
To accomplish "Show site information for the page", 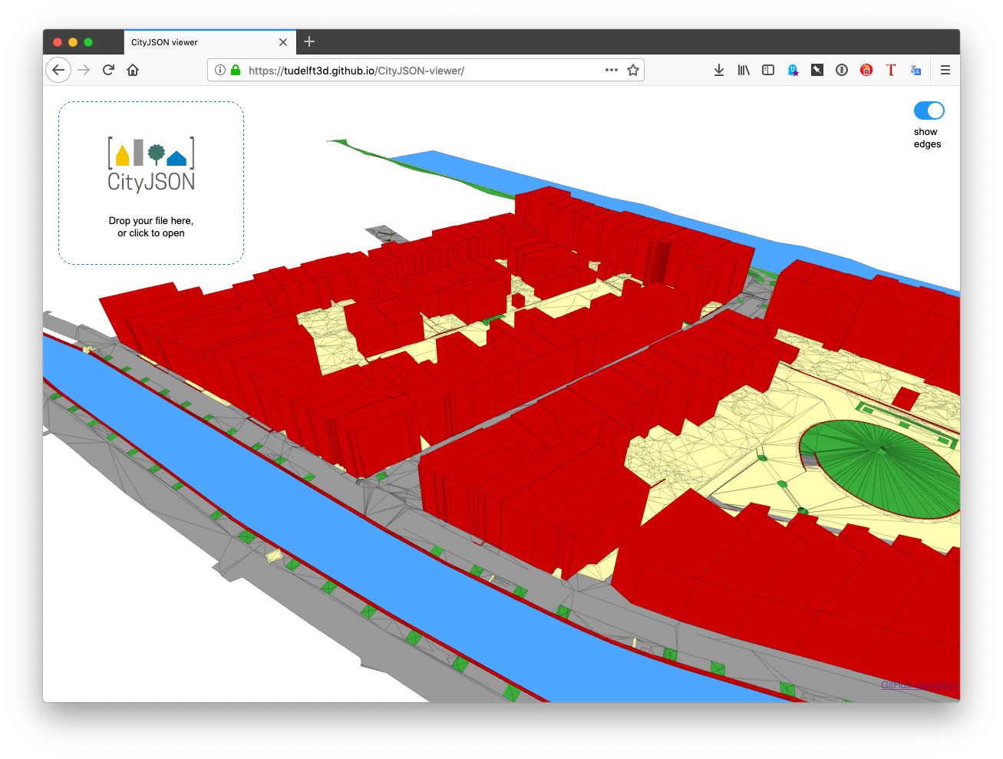I will (x=220, y=70).
